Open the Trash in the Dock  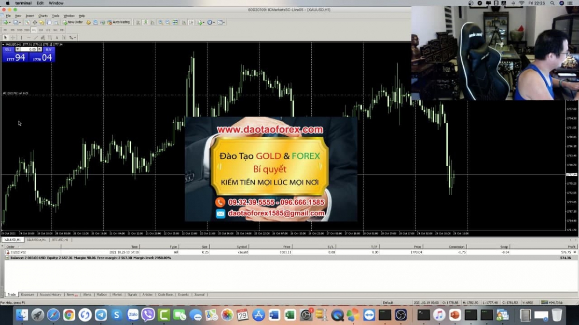pyautogui.click(x=557, y=315)
